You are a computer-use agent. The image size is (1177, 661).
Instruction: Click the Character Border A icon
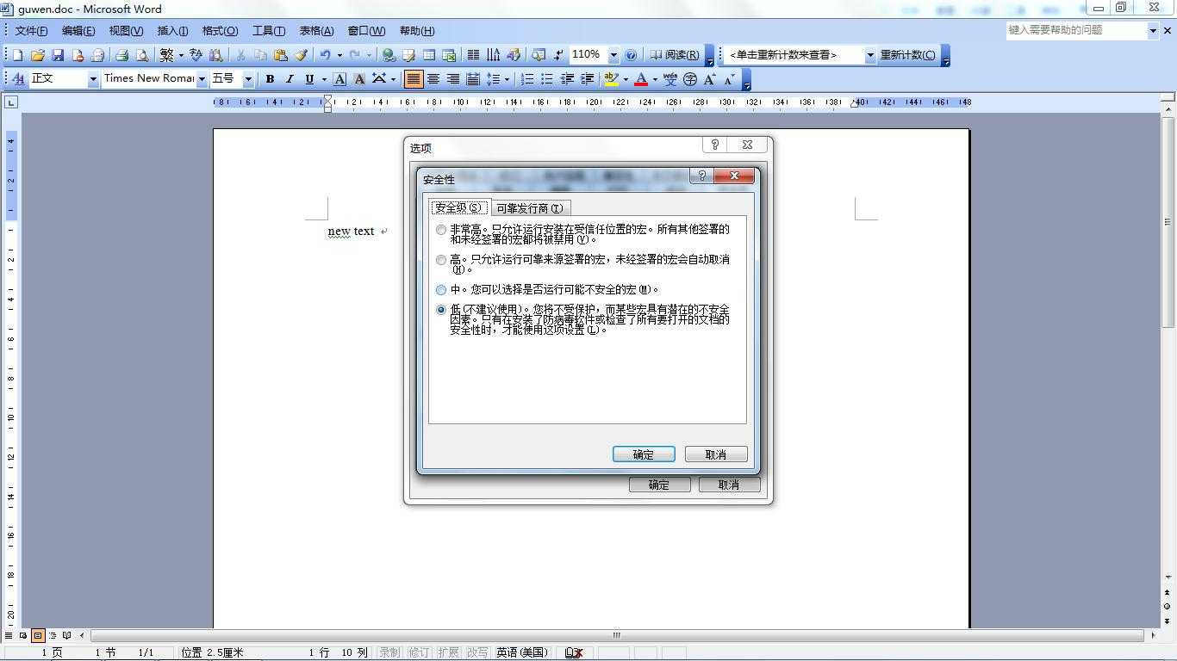pyautogui.click(x=339, y=79)
